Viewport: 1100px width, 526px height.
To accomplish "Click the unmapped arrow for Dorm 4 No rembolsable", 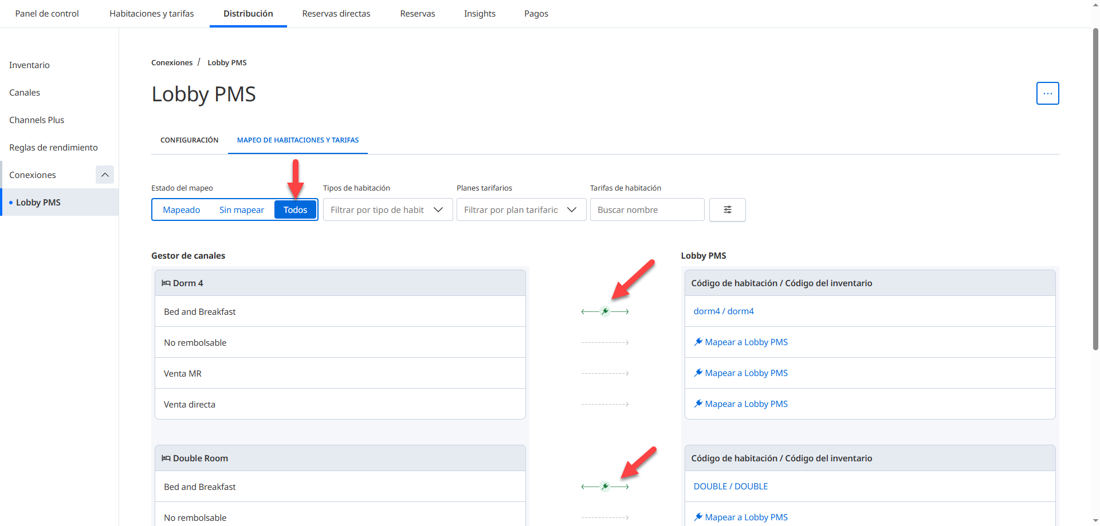I will [605, 342].
